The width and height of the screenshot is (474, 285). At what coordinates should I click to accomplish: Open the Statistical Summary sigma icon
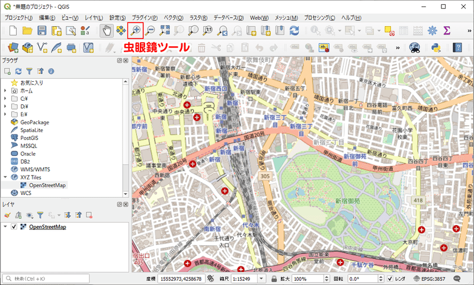[x=447, y=31]
